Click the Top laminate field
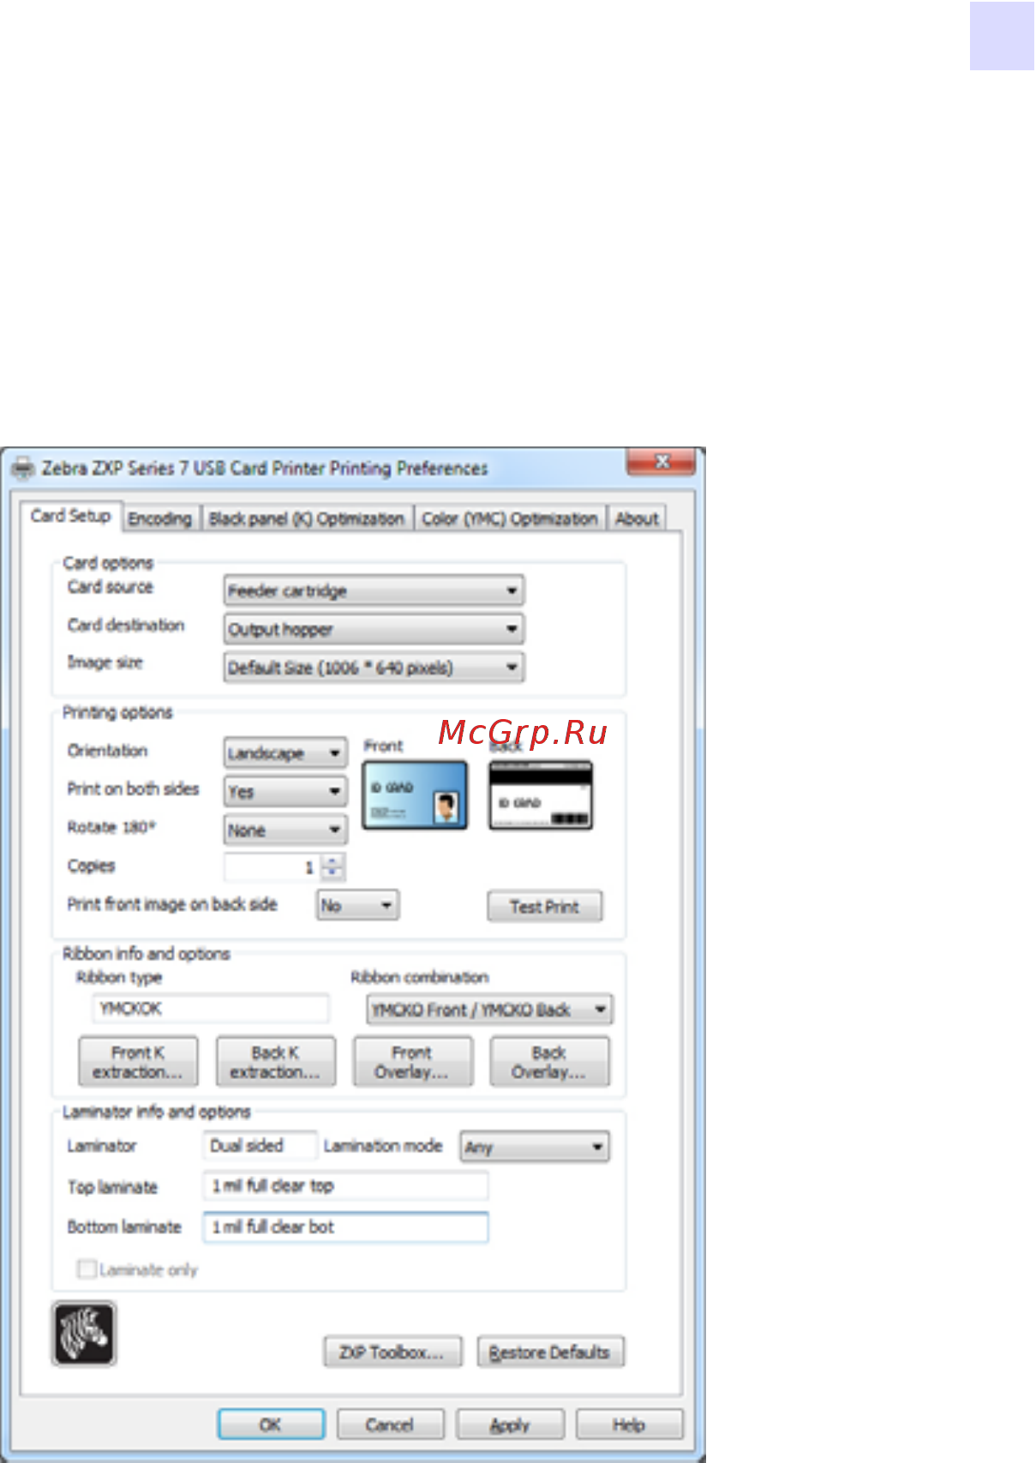The width and height of the screenshot is (1036, 1463). click(x=345, y=1186)
